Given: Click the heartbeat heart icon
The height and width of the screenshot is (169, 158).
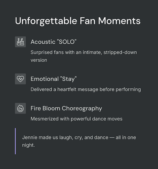Looking at the screenshot, I should pyautogui.click(x=20, y=79).
